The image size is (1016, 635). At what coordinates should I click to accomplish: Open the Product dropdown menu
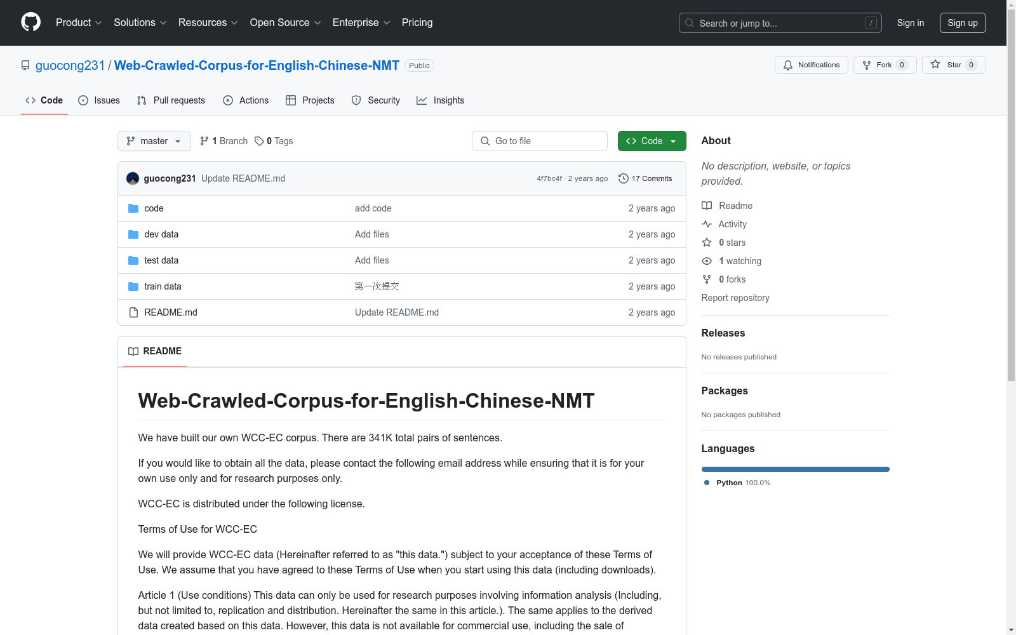pos(79,22)
